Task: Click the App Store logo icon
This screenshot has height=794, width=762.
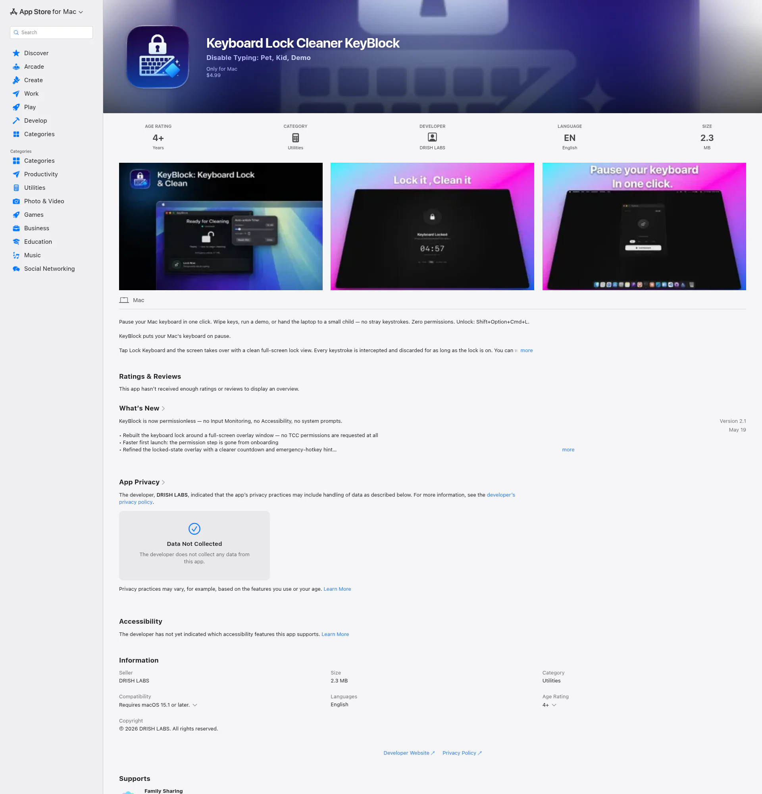Action: coord(14,12)
